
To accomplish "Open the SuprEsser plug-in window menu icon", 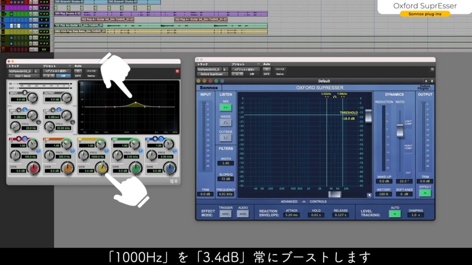I will (x=432, y=69).
